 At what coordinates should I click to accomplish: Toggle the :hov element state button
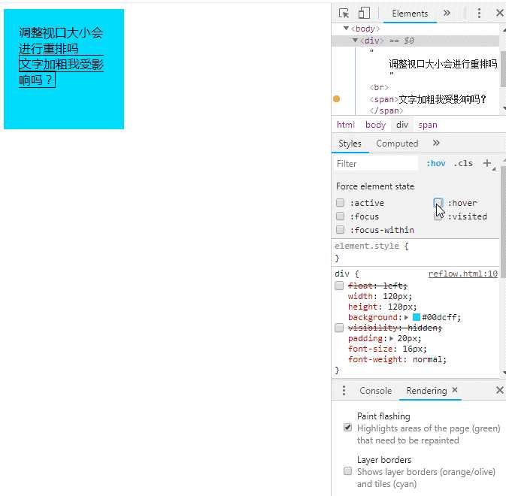click(x=435, y=164)
